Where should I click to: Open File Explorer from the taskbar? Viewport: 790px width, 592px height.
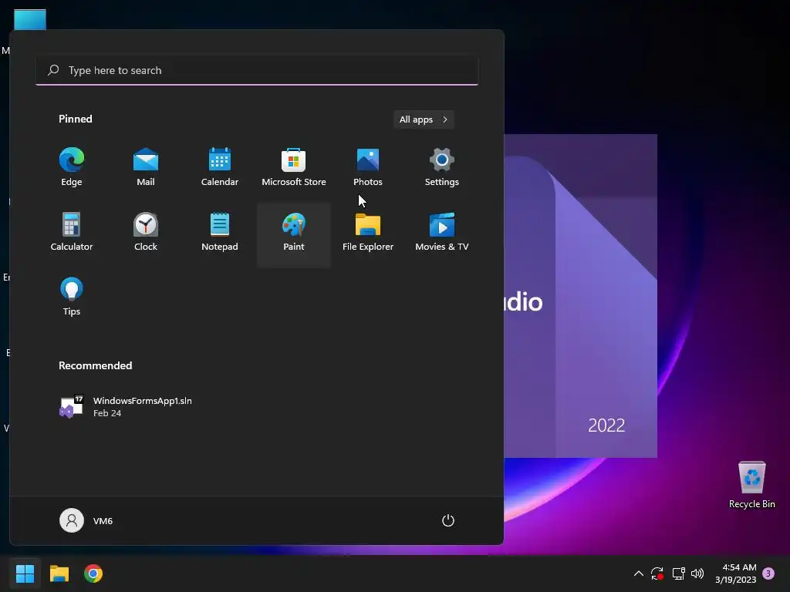pos(59,573)
